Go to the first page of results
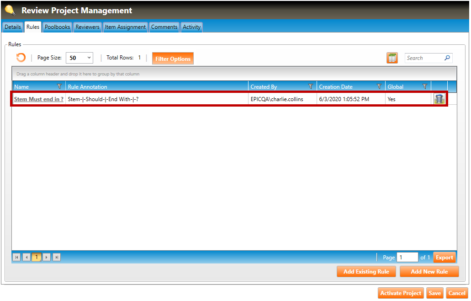The width and height of the screenshot is (471, 301). 16,258
